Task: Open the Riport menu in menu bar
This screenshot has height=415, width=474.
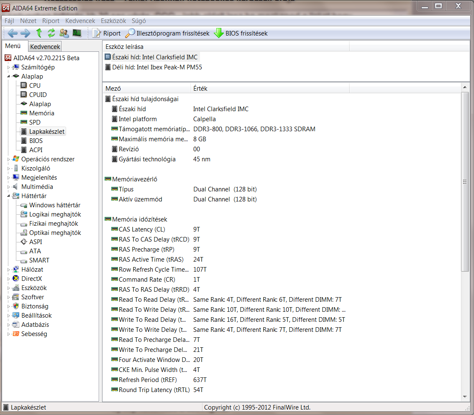Action: point(51,21)
